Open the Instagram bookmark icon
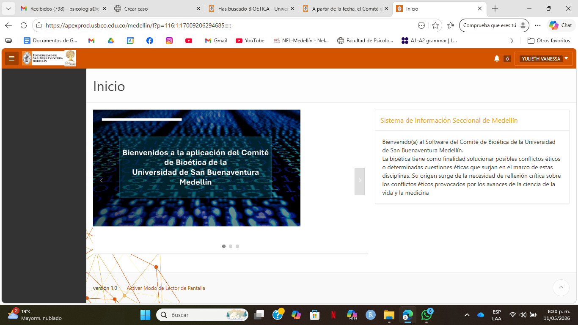The image size is (578, 325). click(x=169, y=41)
